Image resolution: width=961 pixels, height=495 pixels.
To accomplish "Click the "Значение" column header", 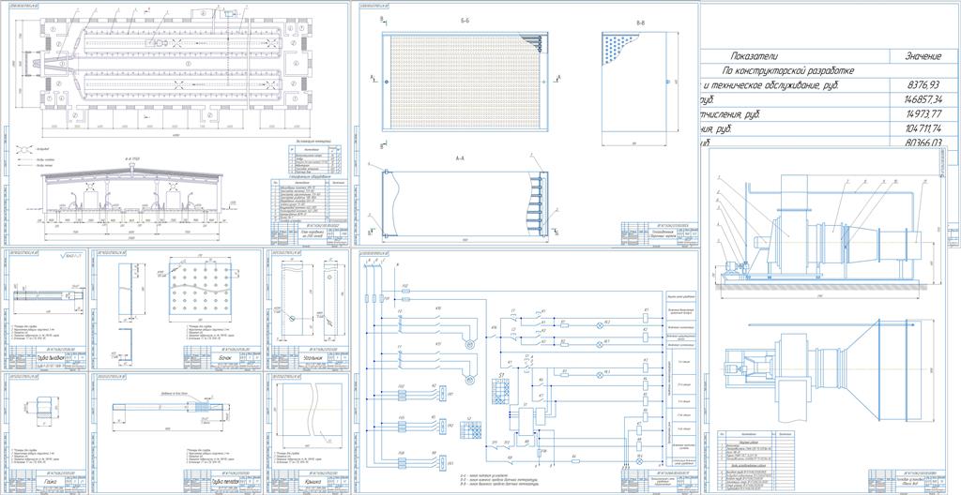I will [923, 55].
